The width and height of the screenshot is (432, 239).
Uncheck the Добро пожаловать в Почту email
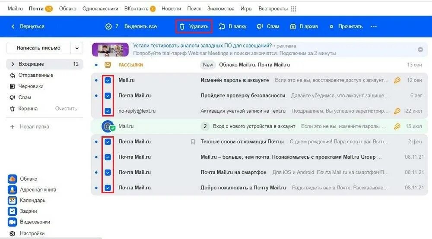point(108,188)
